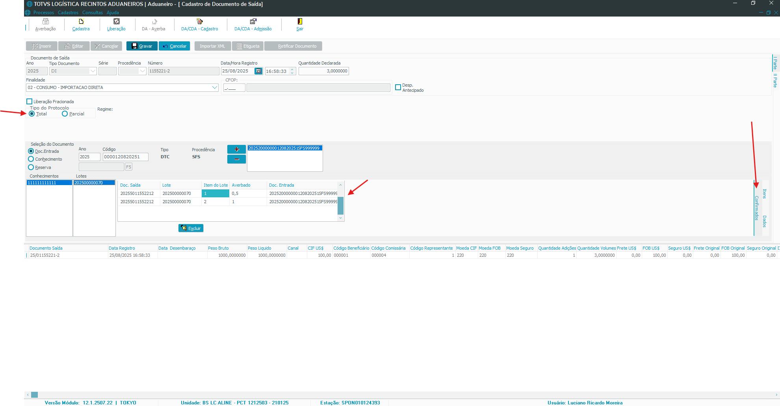
Task: Click the F5 lookup button
Action: tap(128, 167)
